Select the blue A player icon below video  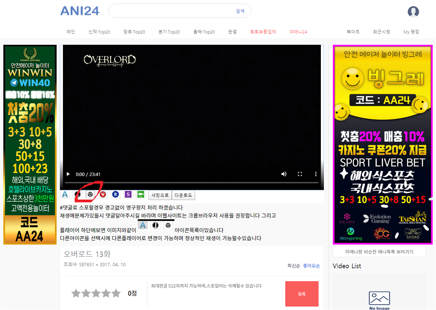click(x=65, y=194)
